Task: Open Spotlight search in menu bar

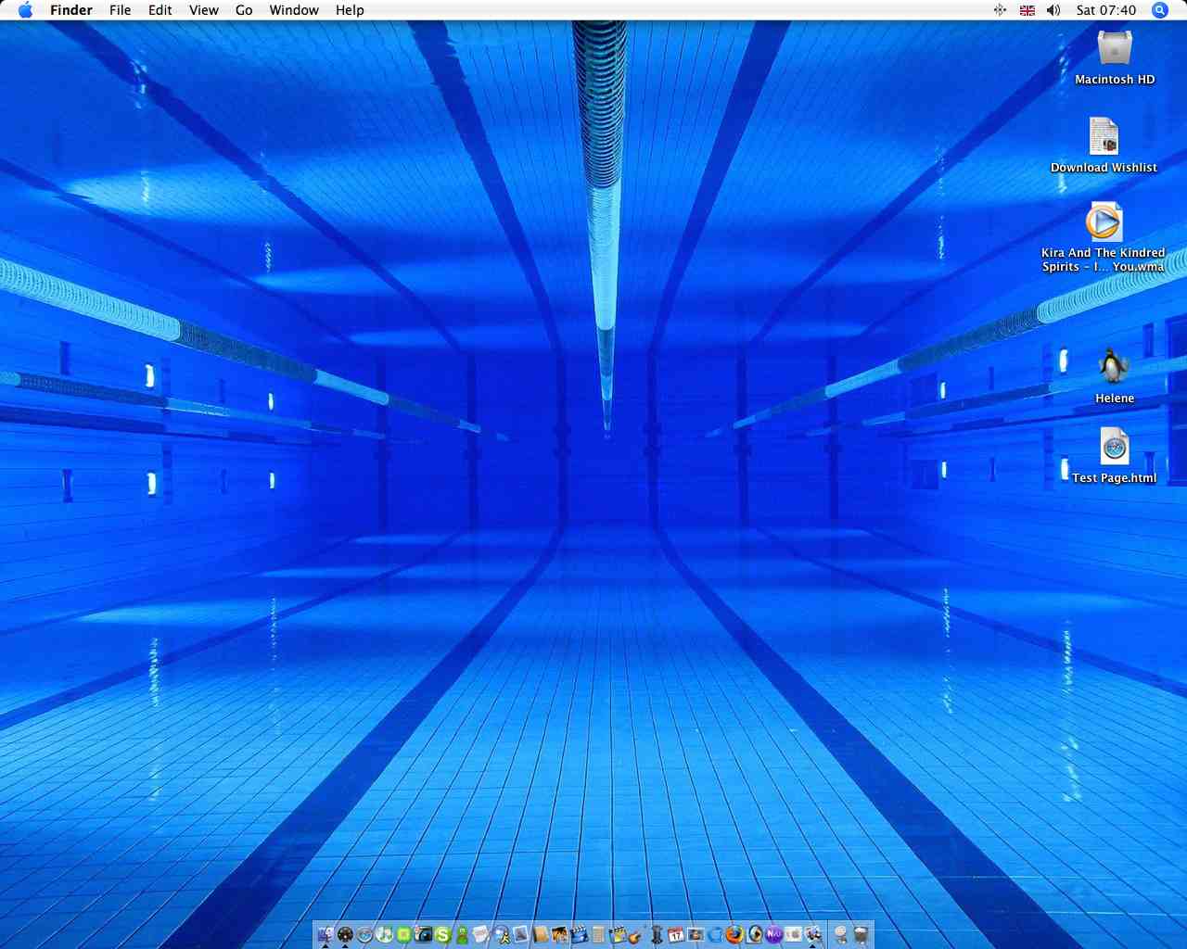Action: (1159, 10)
